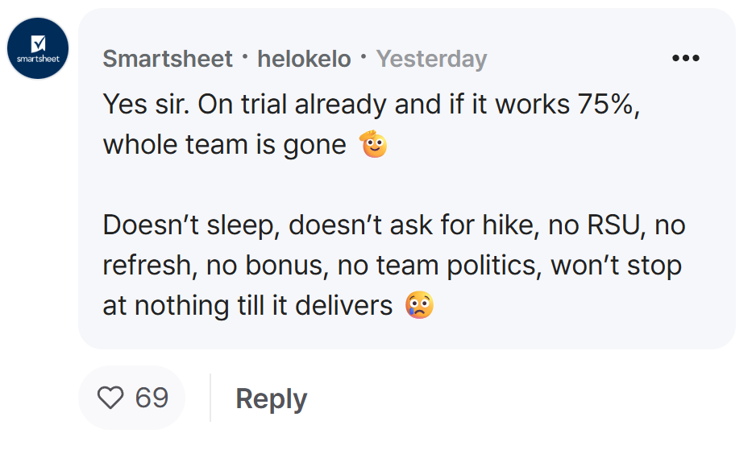Click the Smartsheet company avatar
Screen dimensions: 752x450
[x=38, y=48]
